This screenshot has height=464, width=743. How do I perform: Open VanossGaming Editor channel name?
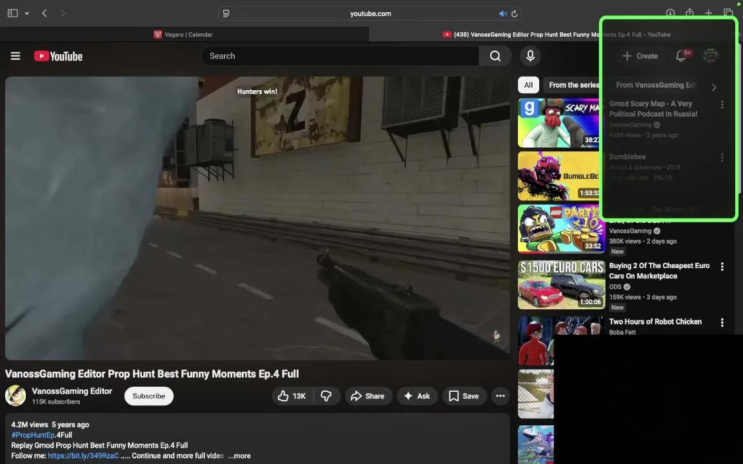click(x=72, y=391)
